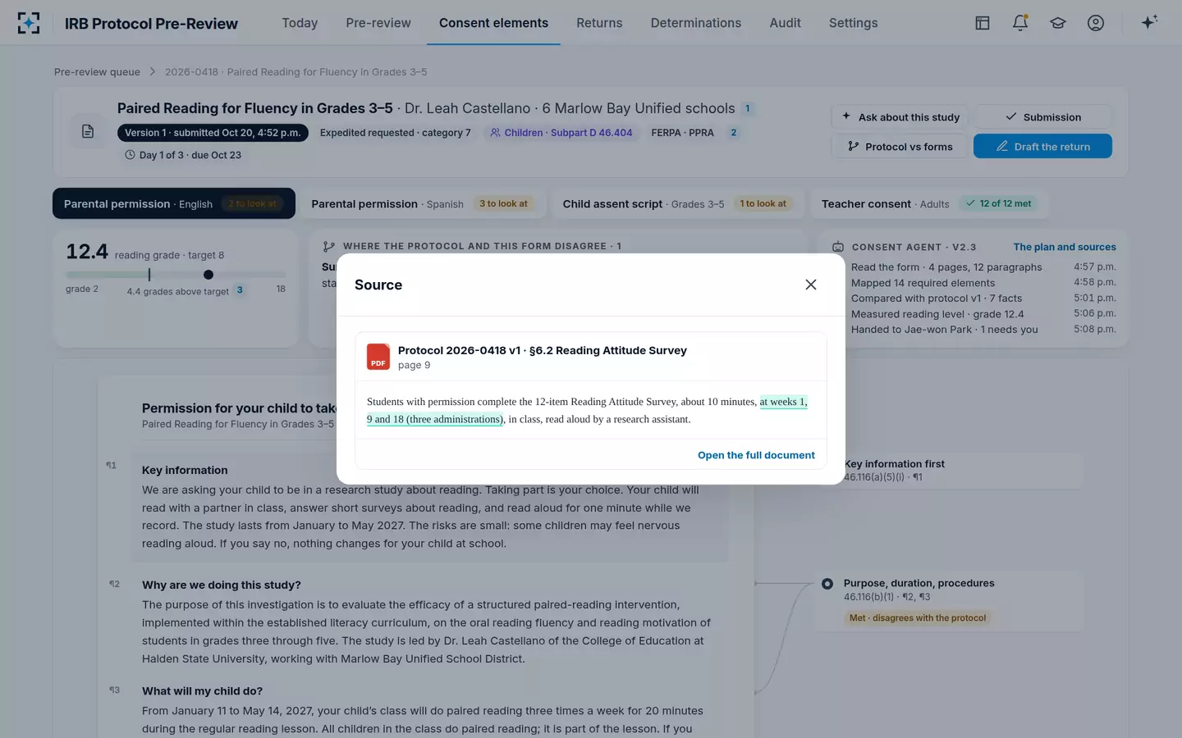Click the PDF file icon in Source
This screenshot has height=738, width=1182.
pos(378,357)
